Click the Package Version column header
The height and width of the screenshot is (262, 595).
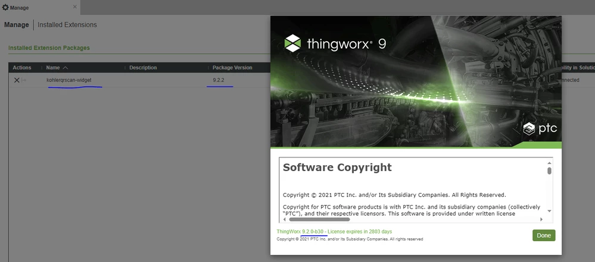(232, 67)
